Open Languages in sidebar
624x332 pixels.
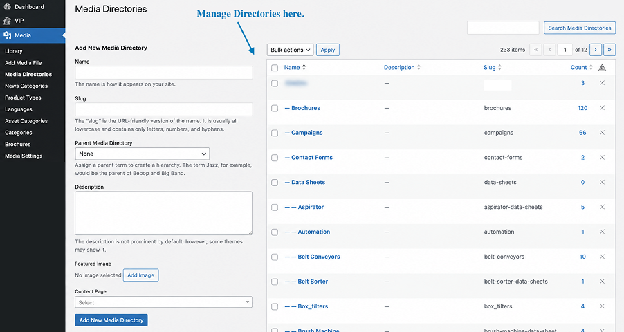(18, 109)
